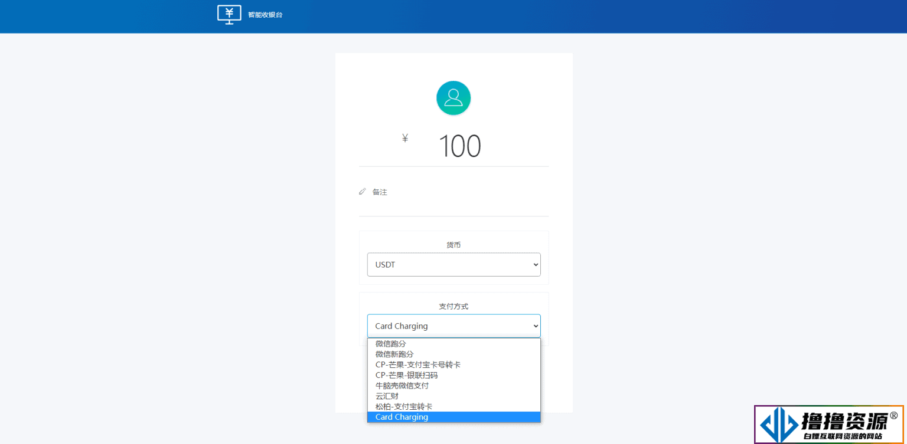The height and width of the screenshot is (444, 907).
Task: Click the 智能收银台 header title
Action: (265, 15)
